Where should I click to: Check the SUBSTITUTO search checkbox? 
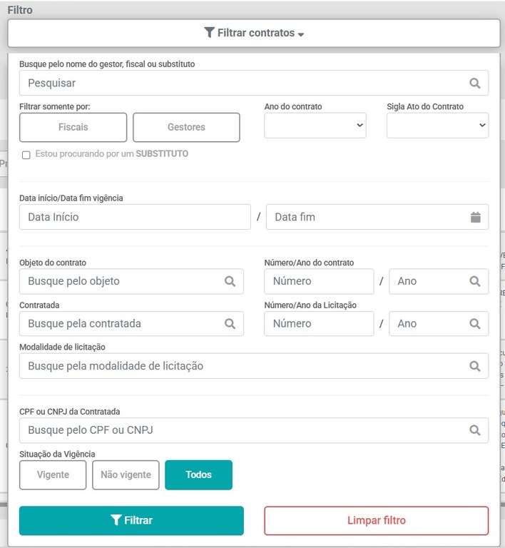(x=26, y=155)
